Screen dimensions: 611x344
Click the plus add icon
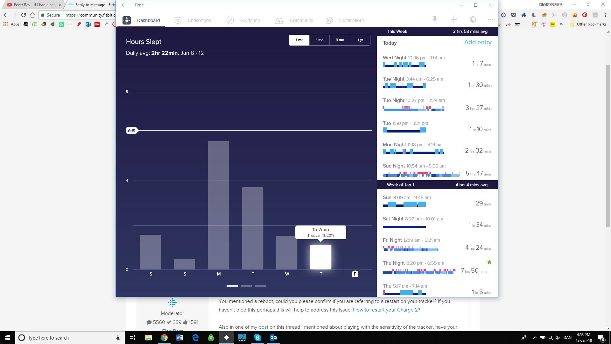coord(454,19)
